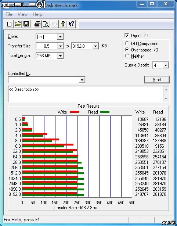Print results using the printer icon
The height and width of the screenshot is (226, 177).
37,24
